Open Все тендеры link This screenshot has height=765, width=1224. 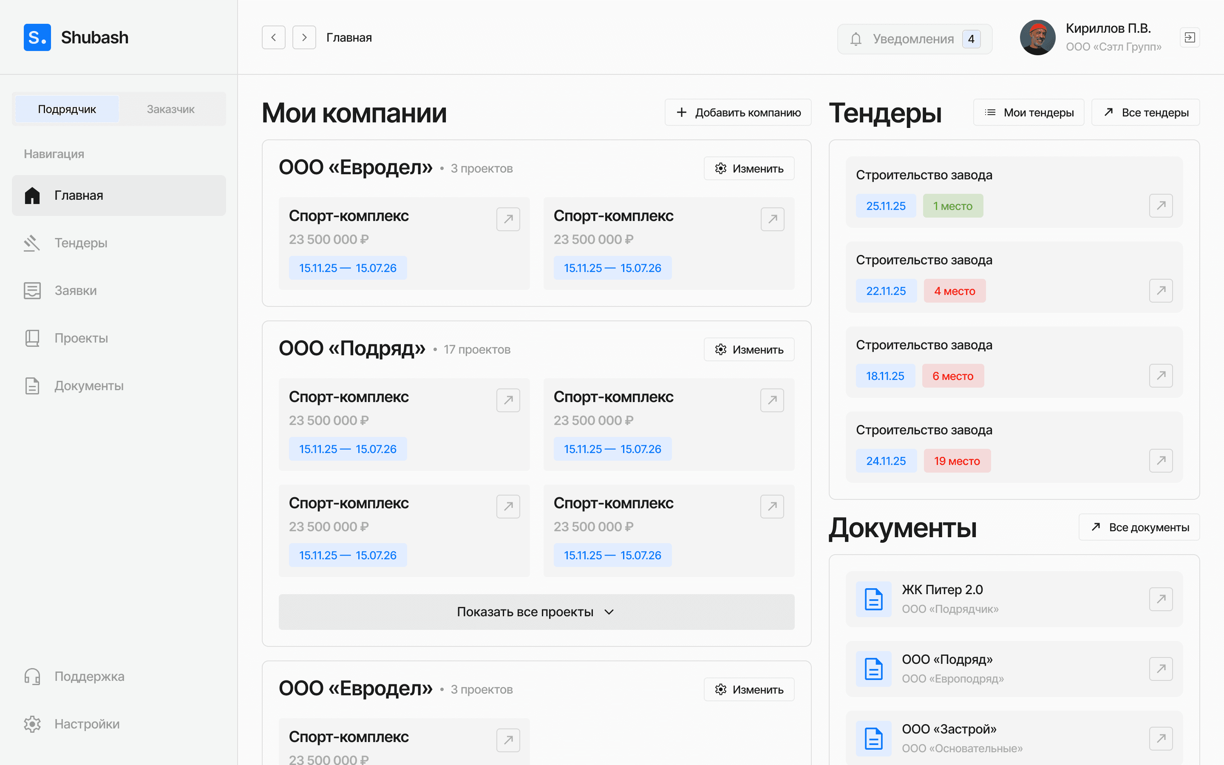point(1146,112)
